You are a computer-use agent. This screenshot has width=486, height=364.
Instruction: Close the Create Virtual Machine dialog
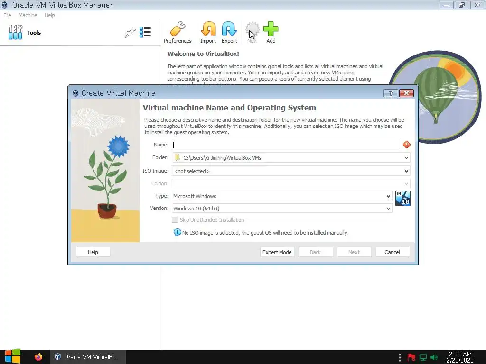click(x=406, y=93)
